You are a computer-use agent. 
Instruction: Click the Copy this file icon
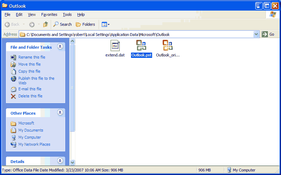click(13, 71)
